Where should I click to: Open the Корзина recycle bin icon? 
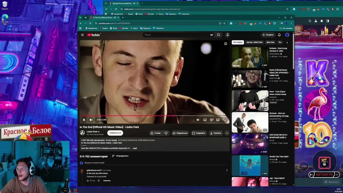5,5
